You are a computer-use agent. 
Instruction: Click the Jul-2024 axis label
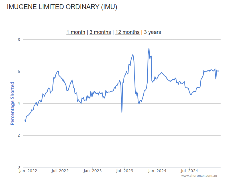189,171
